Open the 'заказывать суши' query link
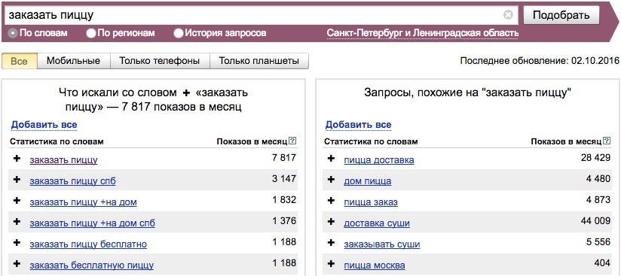This screenshot has width=621, height=276. click(x=382, y=244)
